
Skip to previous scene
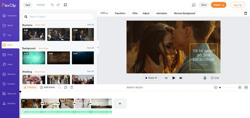(x=166, y=78)
